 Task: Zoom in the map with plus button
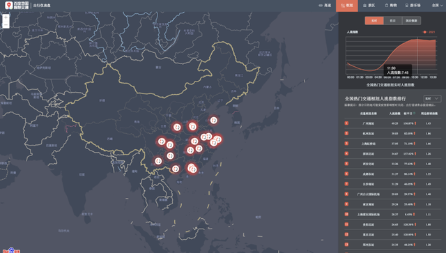click(6, 17)
